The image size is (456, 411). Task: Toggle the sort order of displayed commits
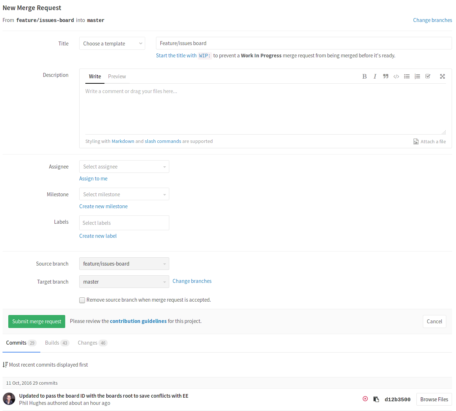[x=5, y=364]
